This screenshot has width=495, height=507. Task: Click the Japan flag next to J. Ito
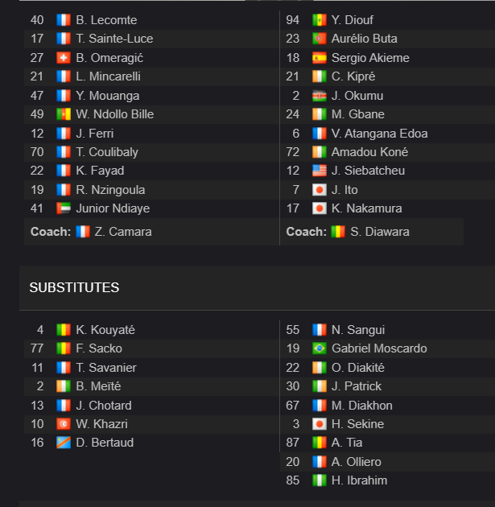coord(319,190)
